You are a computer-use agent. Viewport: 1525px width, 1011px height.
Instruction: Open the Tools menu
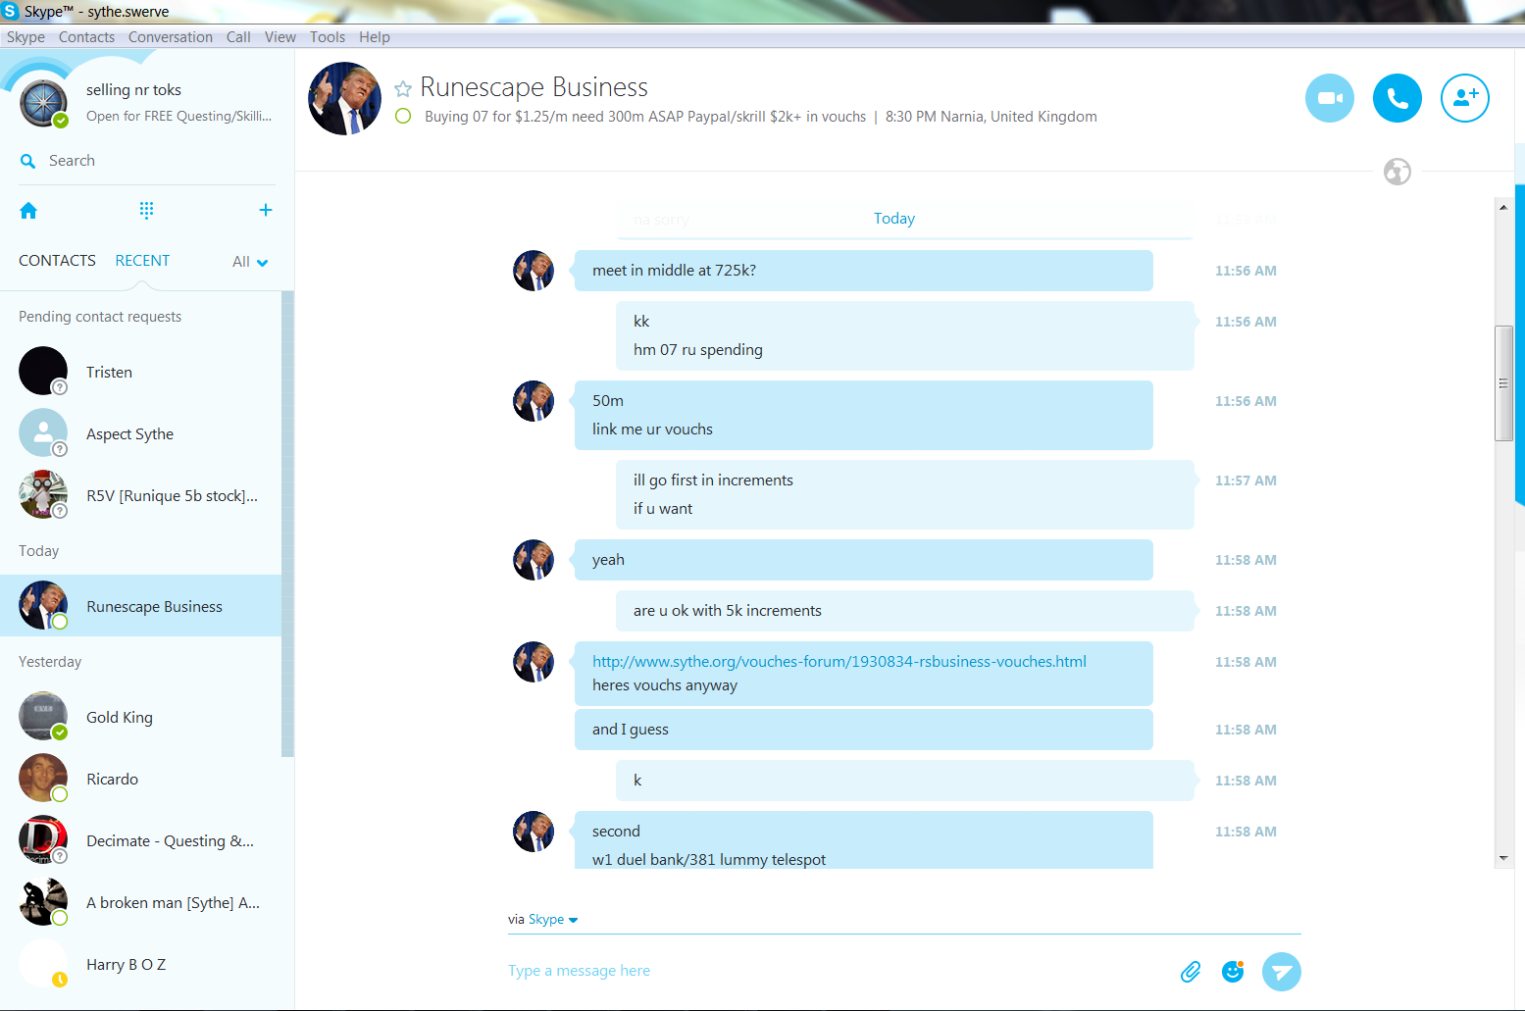(328, 37)
